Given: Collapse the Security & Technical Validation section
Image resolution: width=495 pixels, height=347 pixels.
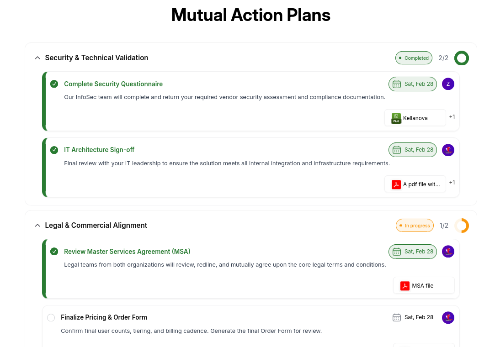Looking at the screenshot, I should 37,58.
